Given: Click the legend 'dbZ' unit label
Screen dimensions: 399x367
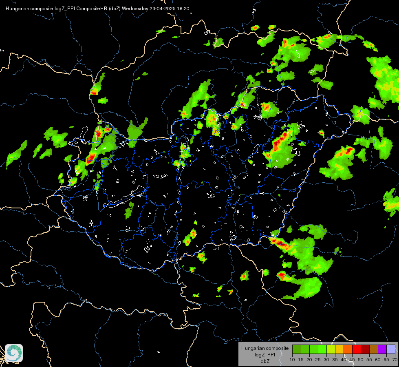Looking at the screenshot, I should (265, 361).
